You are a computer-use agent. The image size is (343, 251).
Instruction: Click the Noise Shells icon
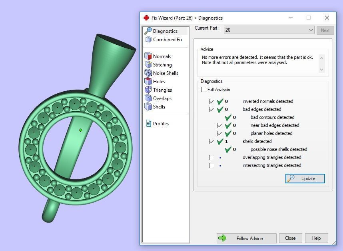[148, 73]
